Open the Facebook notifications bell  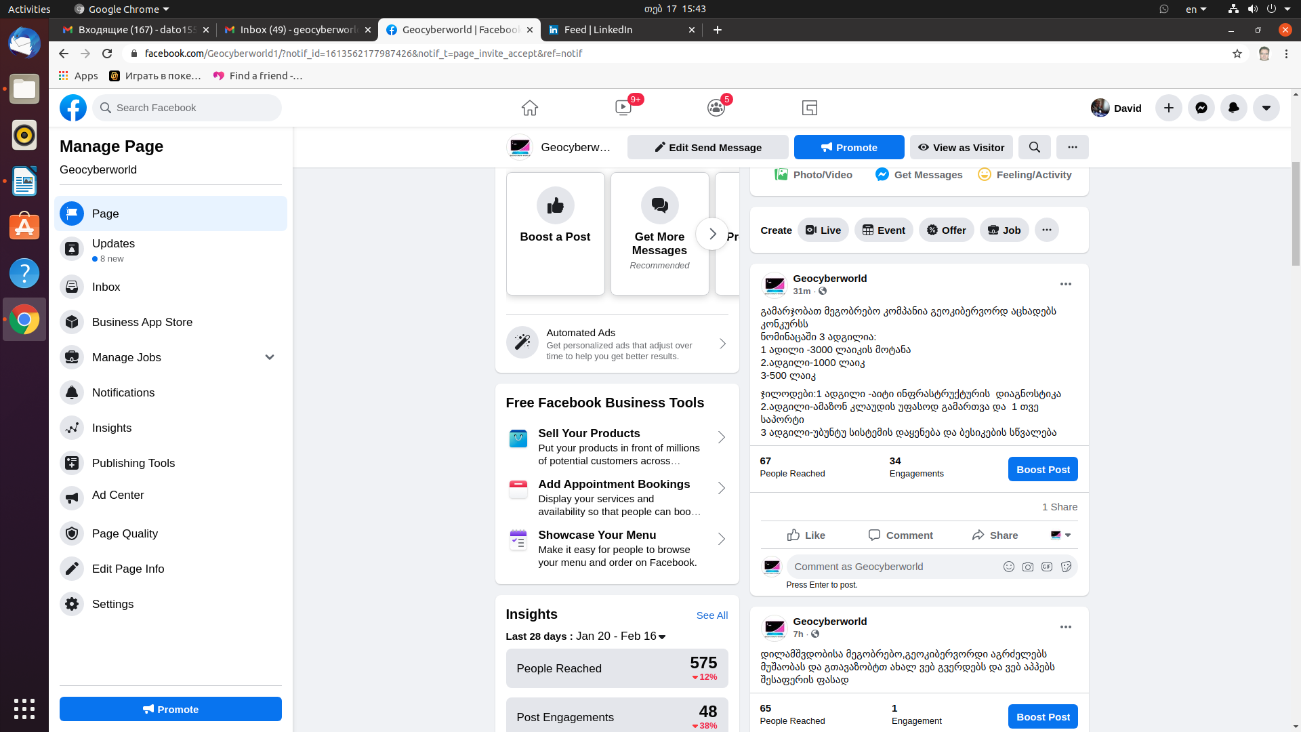click(x=1233, y=108)
